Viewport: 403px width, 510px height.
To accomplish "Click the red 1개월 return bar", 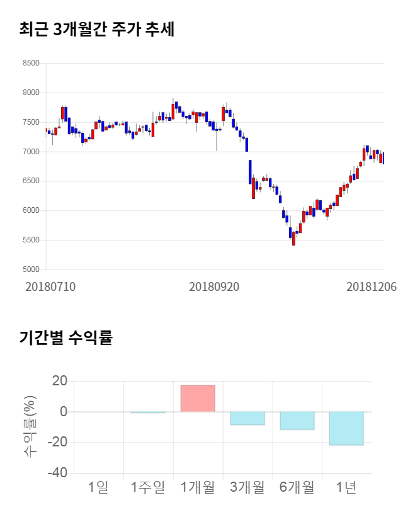I will (198, 399).
